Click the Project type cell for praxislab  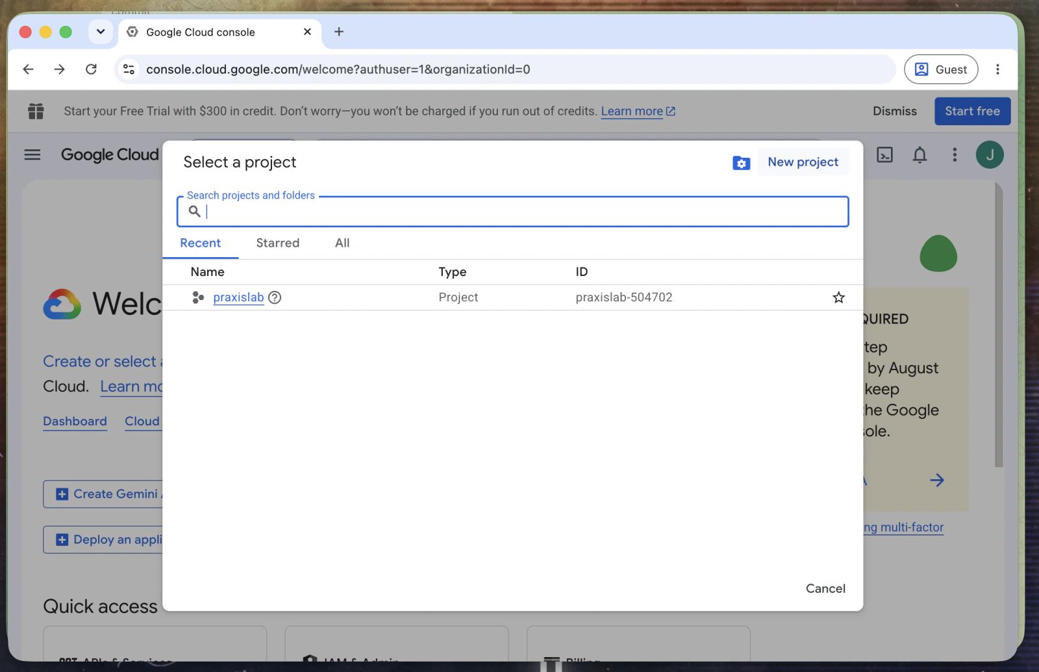pyautogui.click(x=458, y=297)
